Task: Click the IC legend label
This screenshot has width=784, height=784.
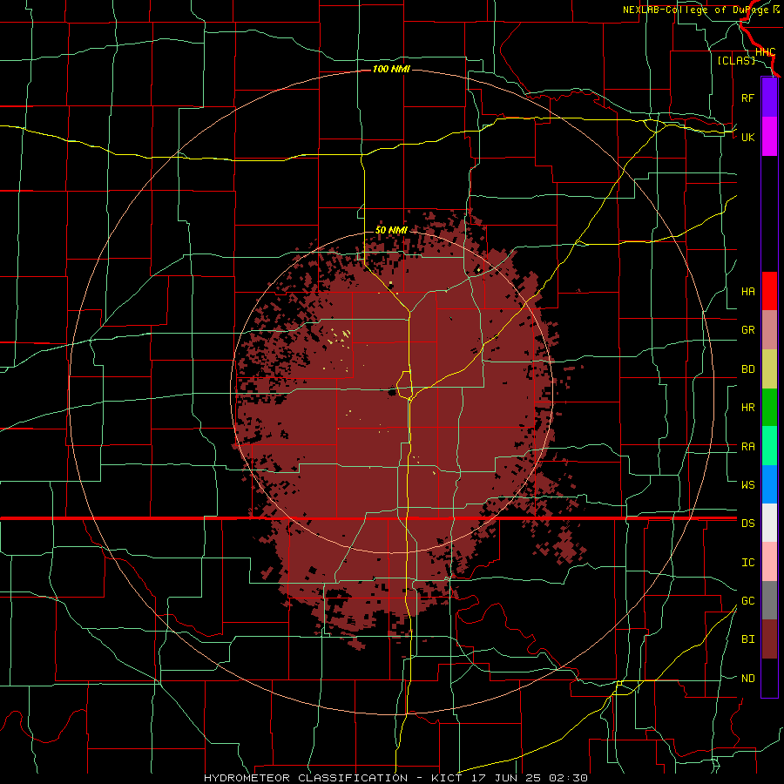Action: pos(747,563)
